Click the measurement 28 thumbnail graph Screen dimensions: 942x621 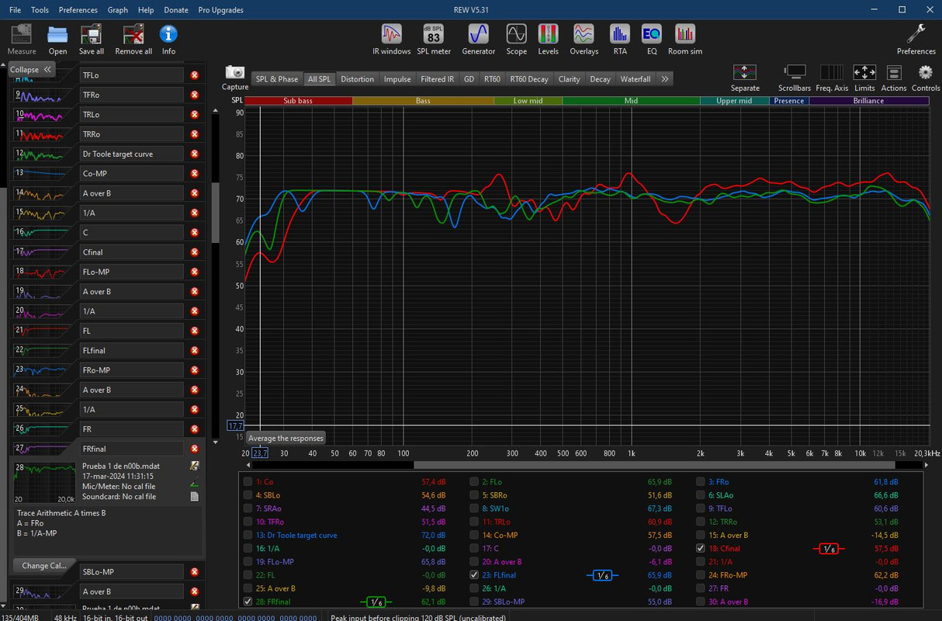[45, 483]
